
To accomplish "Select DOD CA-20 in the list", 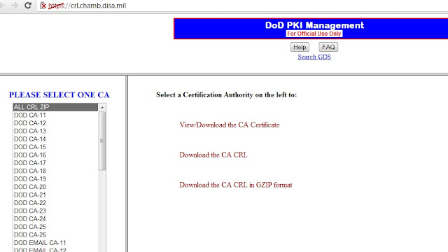I will click(x=55, y=187).
